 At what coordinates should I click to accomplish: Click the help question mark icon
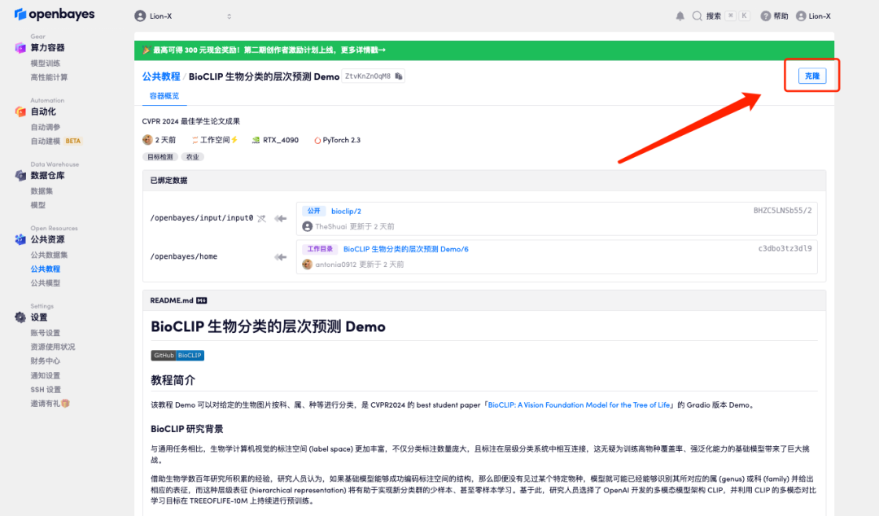pyautogui.click(x=765, y=15)
